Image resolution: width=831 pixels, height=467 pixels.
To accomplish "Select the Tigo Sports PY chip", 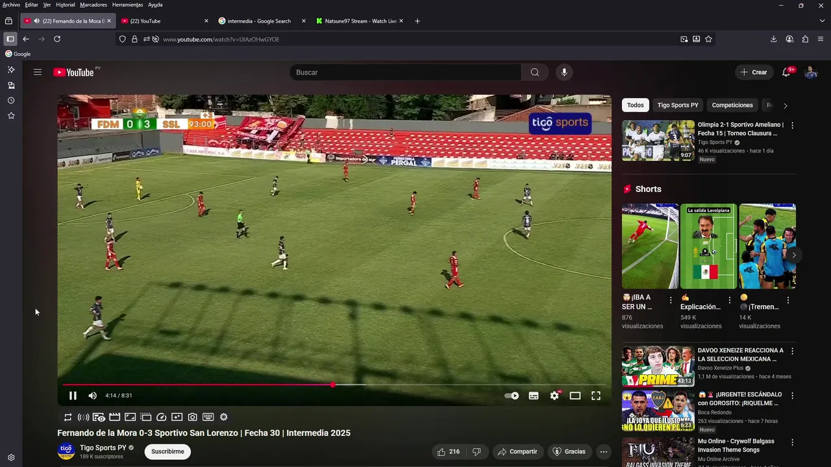I will tap(678, 105).
